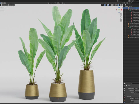Open the viewport Options dropdown
The height and width of the screenshot is (104, 139).
(x=120, y=3)
